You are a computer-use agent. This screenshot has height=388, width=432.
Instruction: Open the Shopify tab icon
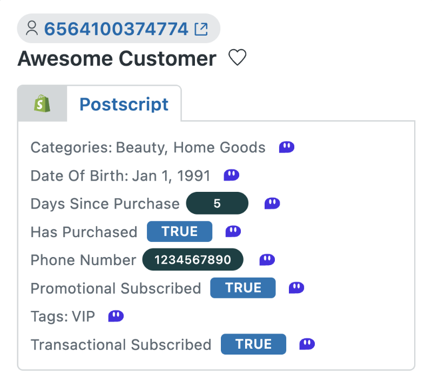[42, 103]
